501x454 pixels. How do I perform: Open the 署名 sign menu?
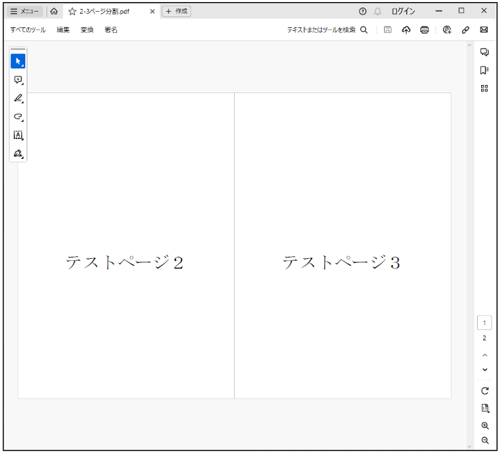(x=111, y=29)
